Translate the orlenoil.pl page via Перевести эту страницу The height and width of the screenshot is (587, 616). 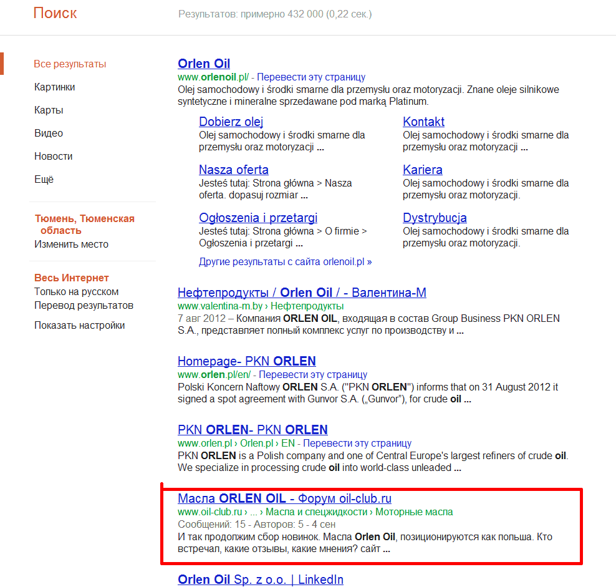click(311, 77)
